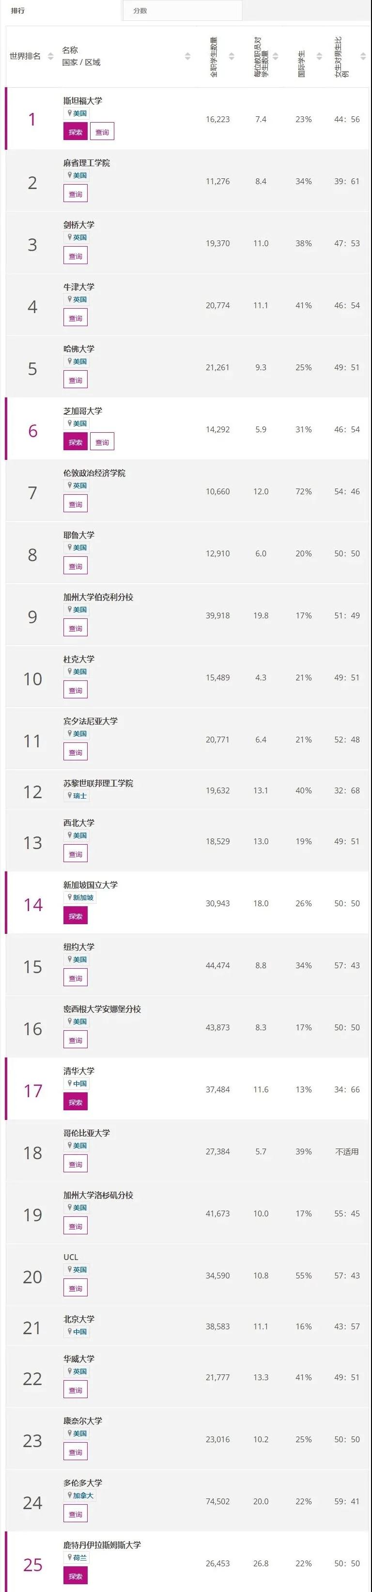The height and width of the screenshot is (1592, 372).
Task: Sort by name/country column arrows
Action: click(188, 56)
